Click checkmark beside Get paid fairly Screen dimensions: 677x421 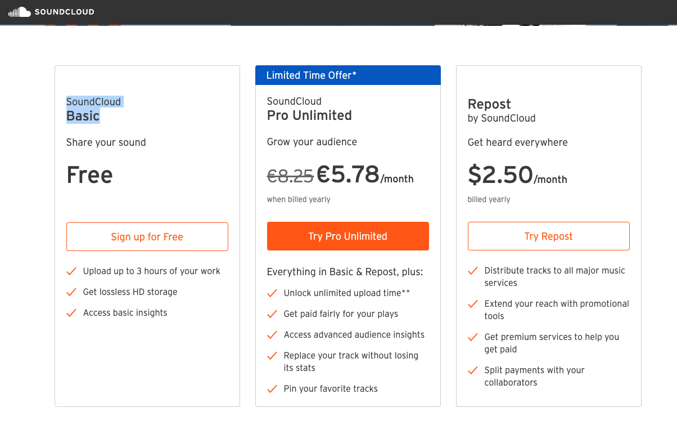tap(272, 314)
